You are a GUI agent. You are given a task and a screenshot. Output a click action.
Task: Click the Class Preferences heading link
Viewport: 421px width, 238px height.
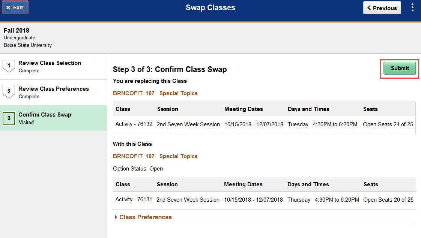146,217
